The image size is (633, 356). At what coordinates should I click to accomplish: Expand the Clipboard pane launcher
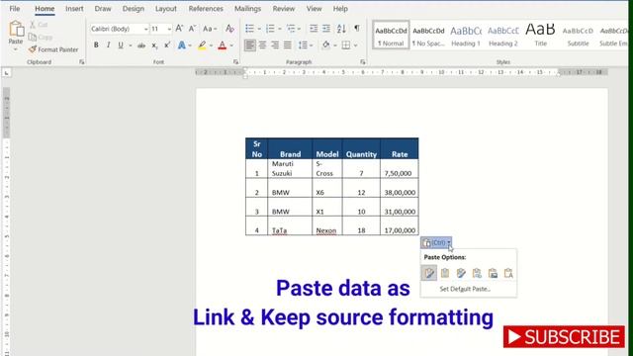point(82,61)
